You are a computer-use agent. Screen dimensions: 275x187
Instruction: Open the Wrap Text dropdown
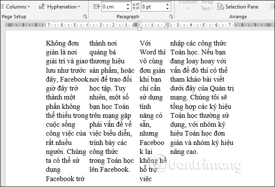[207, 5]
